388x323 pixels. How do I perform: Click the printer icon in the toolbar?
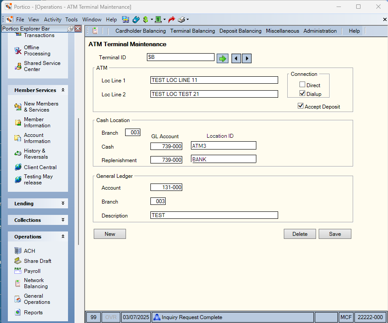pyautogui.click(x=181, y=19)
